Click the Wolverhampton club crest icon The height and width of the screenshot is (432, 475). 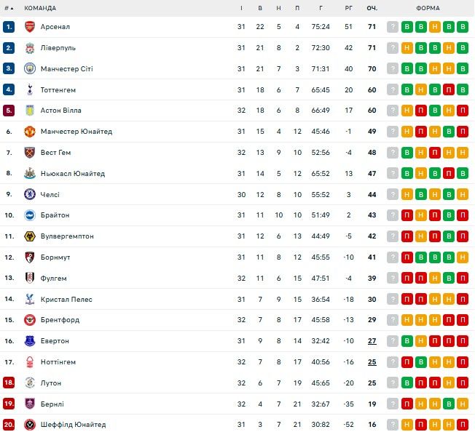(x=30, y=236)
